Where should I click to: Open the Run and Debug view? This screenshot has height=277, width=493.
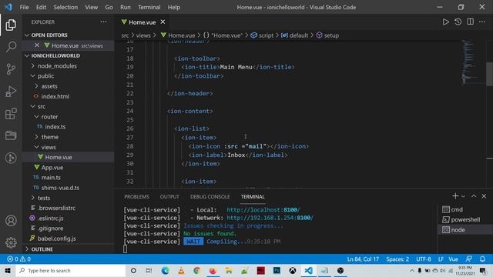point(11,92)
